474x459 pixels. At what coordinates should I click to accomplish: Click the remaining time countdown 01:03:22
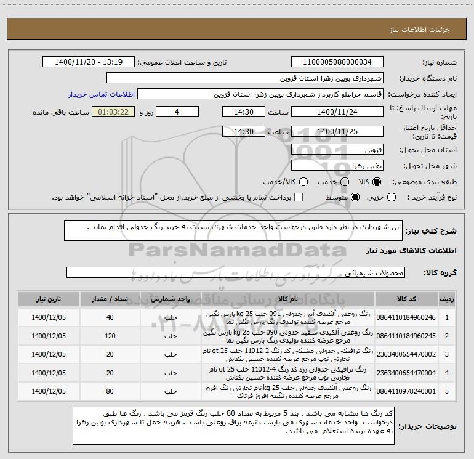pos(113,112)
